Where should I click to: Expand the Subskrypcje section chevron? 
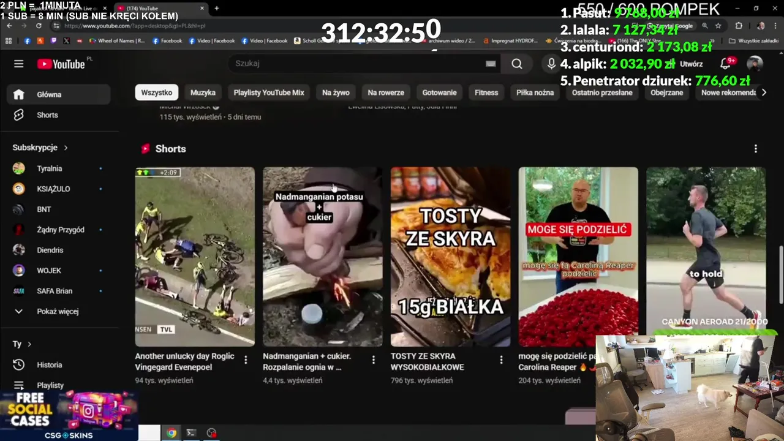[66, 148]
